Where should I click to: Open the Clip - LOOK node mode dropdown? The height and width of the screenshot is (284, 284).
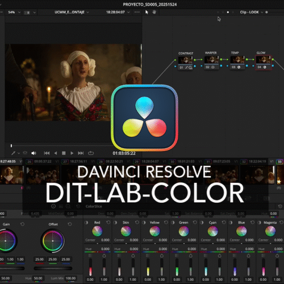tap(252, 12)
